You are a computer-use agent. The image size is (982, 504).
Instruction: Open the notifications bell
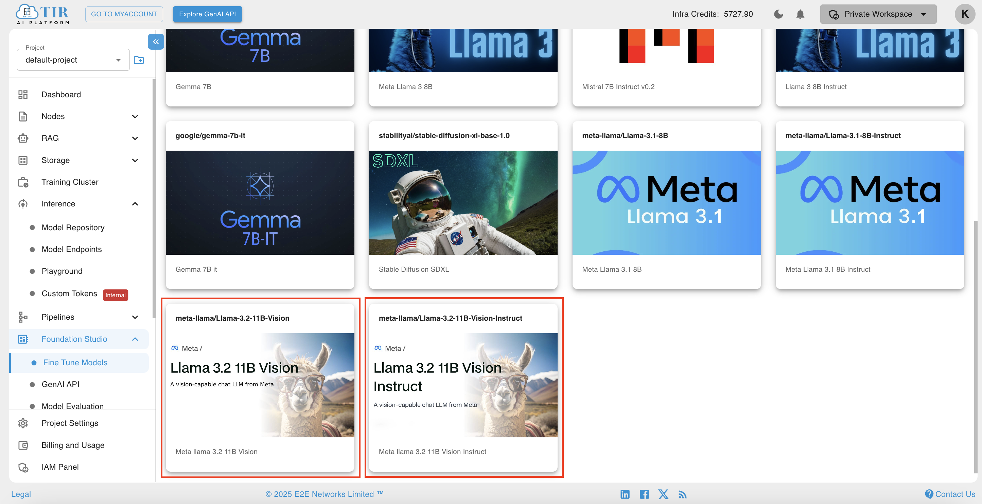click(x=800, y=14)
